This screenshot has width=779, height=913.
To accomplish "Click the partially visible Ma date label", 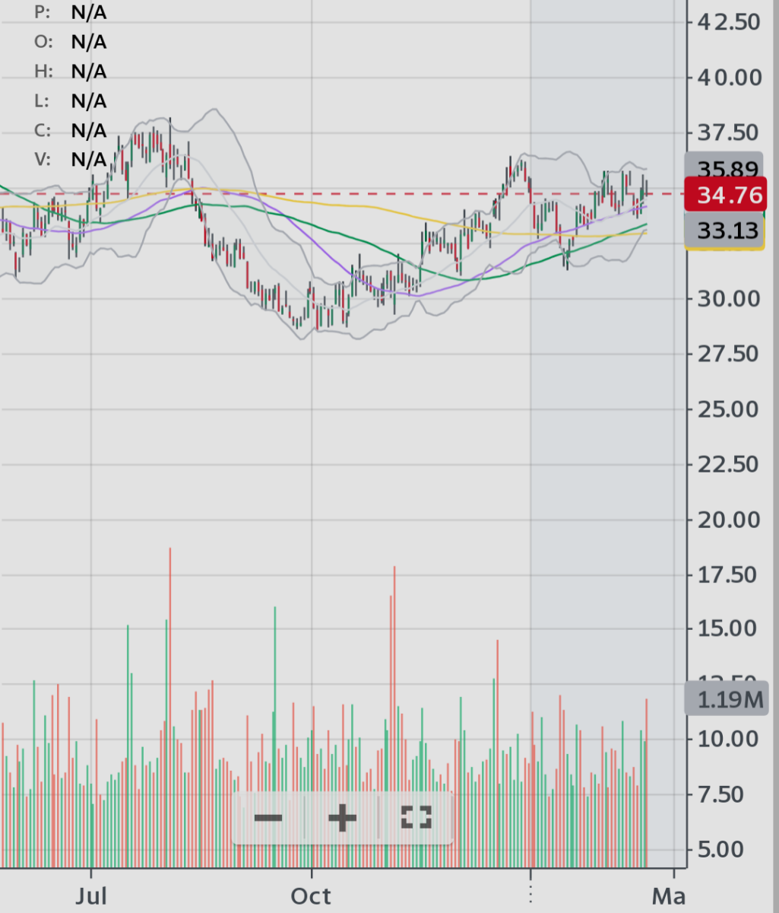I will 668,896.
